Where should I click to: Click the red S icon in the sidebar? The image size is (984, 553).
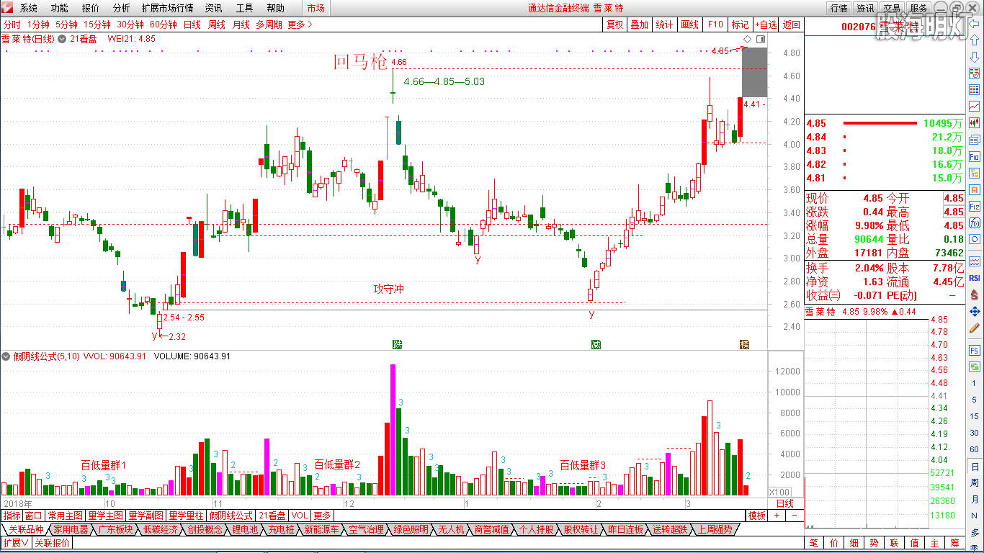pos(975,295)
